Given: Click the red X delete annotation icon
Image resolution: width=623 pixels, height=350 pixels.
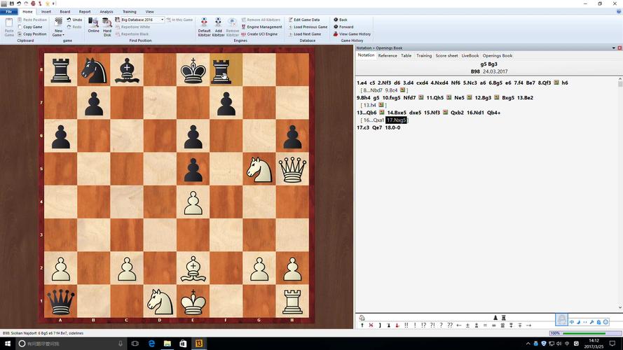Looking at the screenshot, I should click(x=371, y=325).
